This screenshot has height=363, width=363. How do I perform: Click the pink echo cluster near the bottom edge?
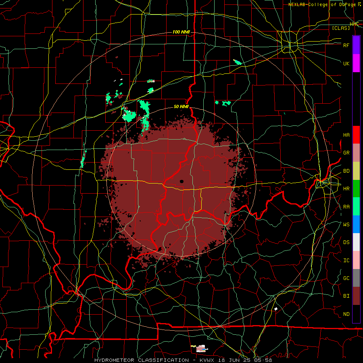point(200,348)
